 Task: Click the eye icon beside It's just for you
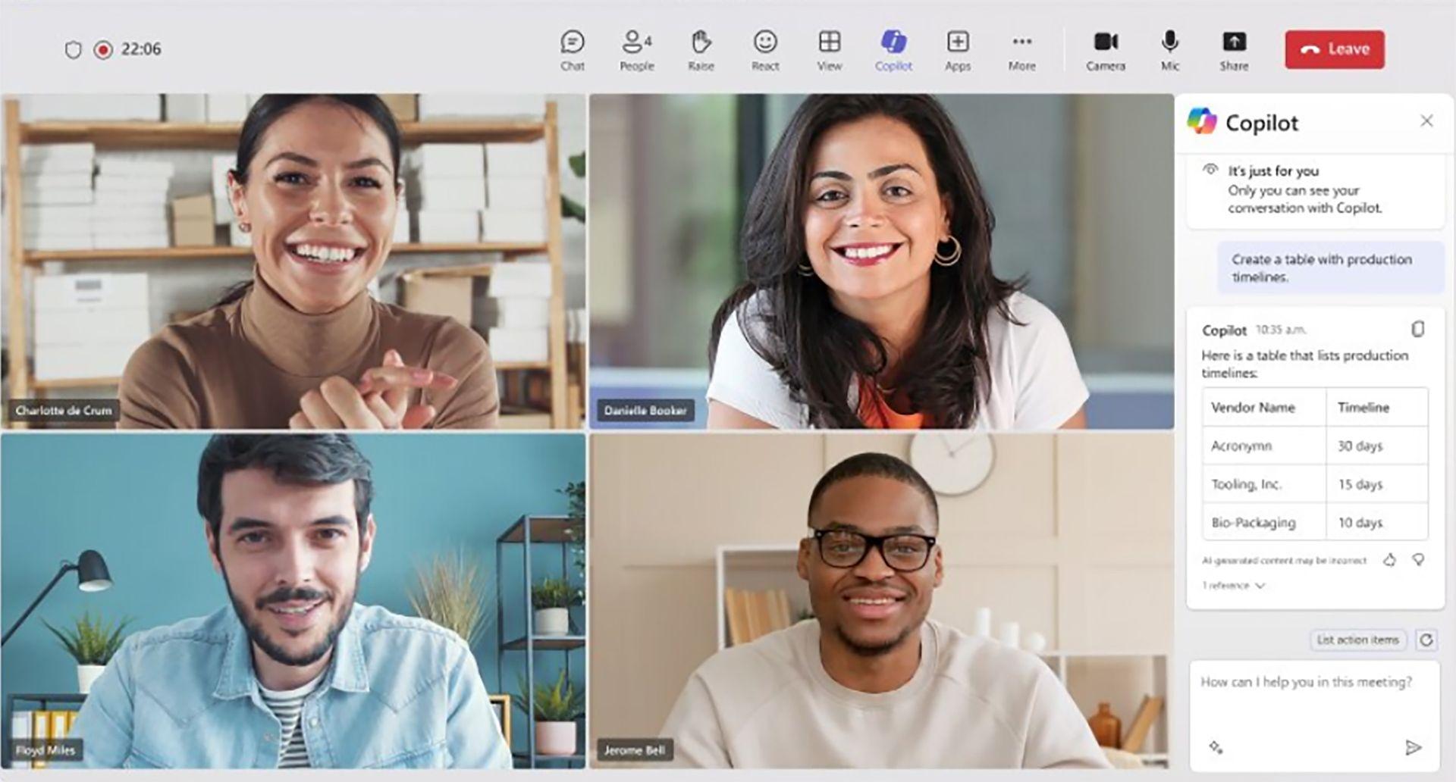click(x=1210, y=170)
